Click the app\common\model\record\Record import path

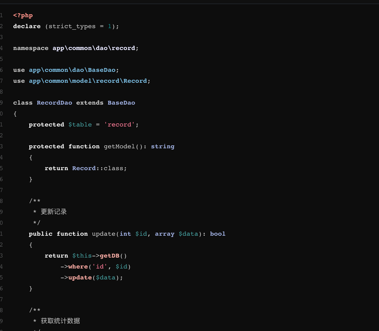(x=88, y=81)
